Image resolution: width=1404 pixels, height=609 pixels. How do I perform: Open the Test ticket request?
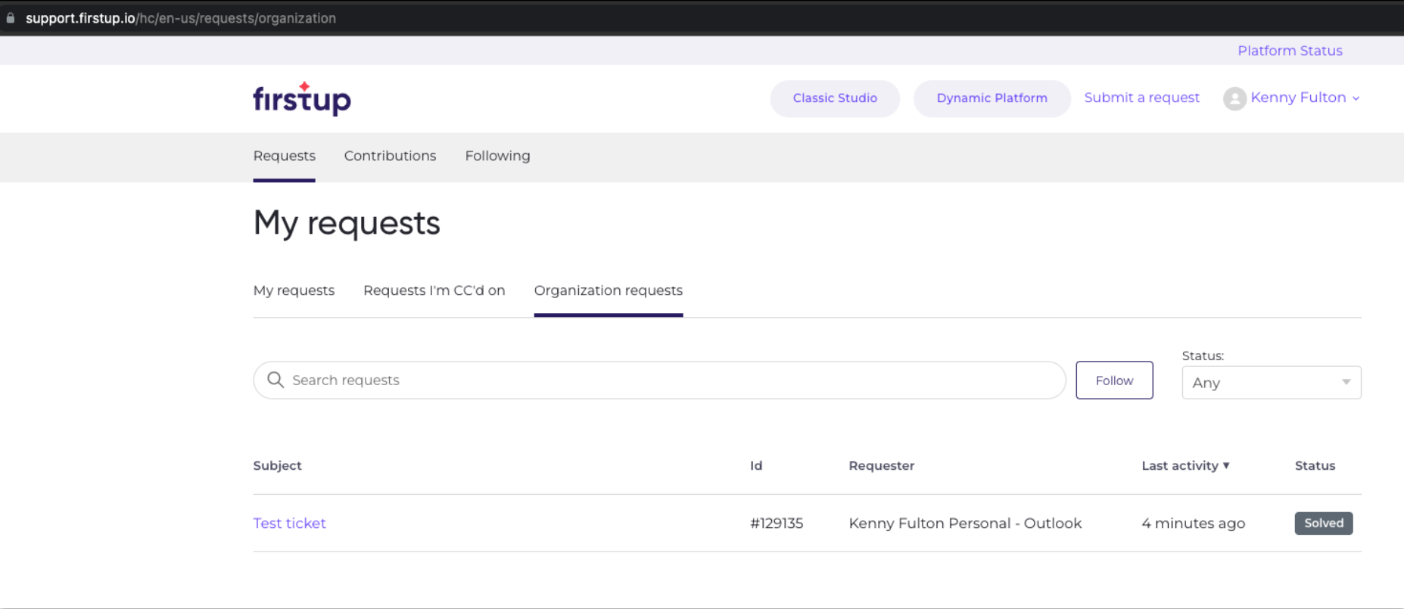tap(289, 524)
